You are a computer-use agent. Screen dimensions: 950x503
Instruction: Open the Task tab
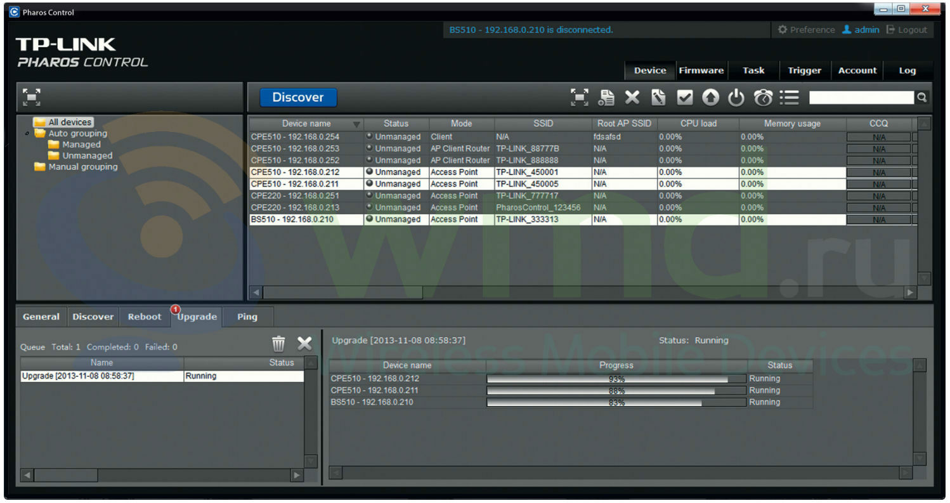point(753,70)
